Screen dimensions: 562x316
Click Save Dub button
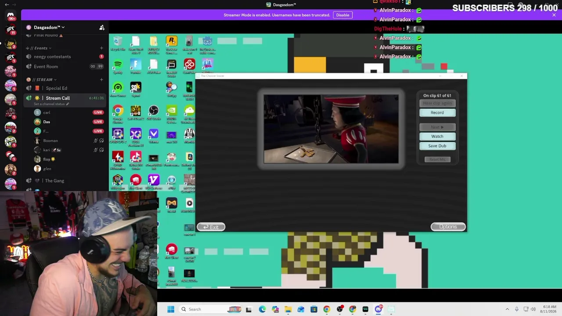tap(437, 146)
